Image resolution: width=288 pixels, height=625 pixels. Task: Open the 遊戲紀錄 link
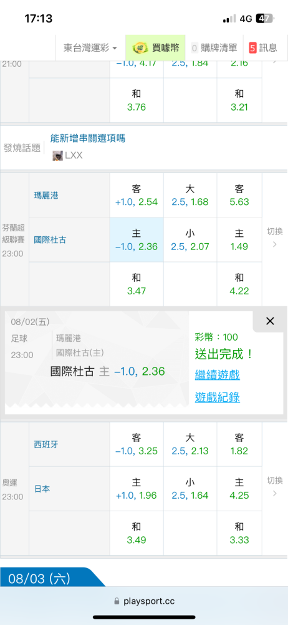tap(217, 397)
